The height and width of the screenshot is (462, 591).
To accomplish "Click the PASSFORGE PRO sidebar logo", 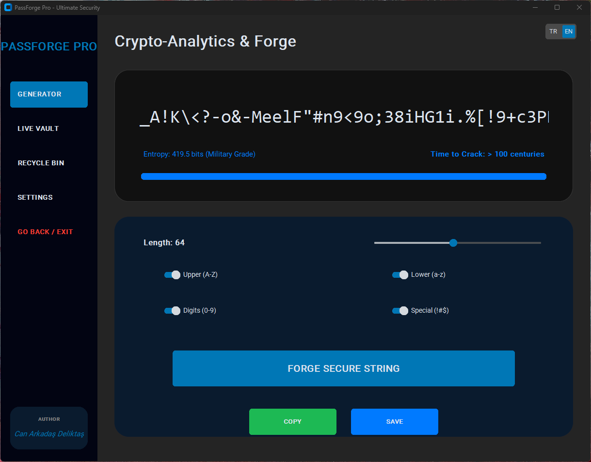I will pyautogui.click(x=49, y=47).
